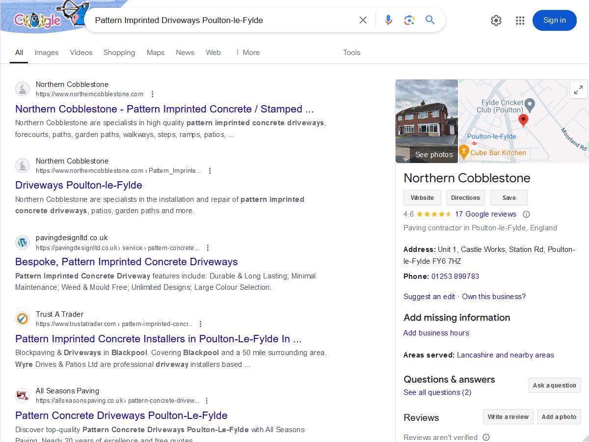
Task: Open the three-dot menu for pavingdesignltd.co.uk result
Action: pyautogui.click(x=208, y=248)
